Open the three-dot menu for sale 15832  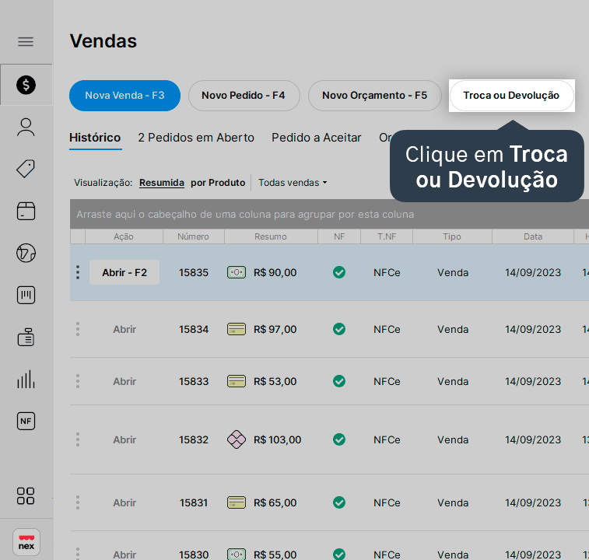tap(78, 439)
